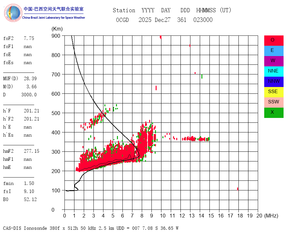Click the 100 km axis tick label
The width and height of the screenshot is (290, 232).
coord(56,190)
